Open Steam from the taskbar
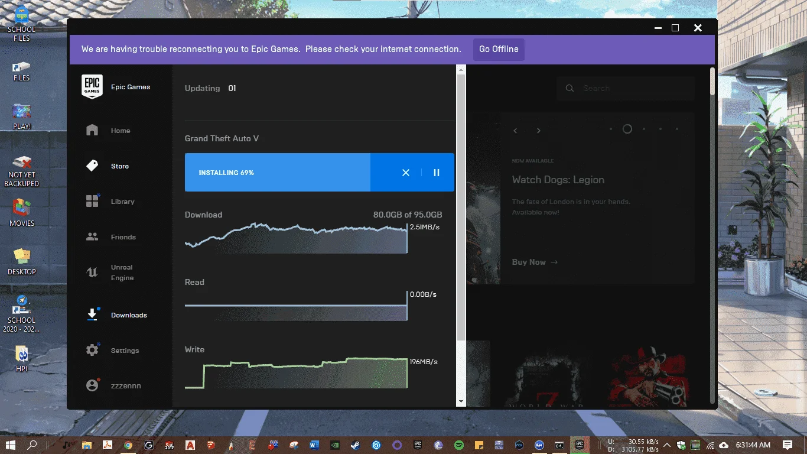807x454 pixels. pos(356,445)
